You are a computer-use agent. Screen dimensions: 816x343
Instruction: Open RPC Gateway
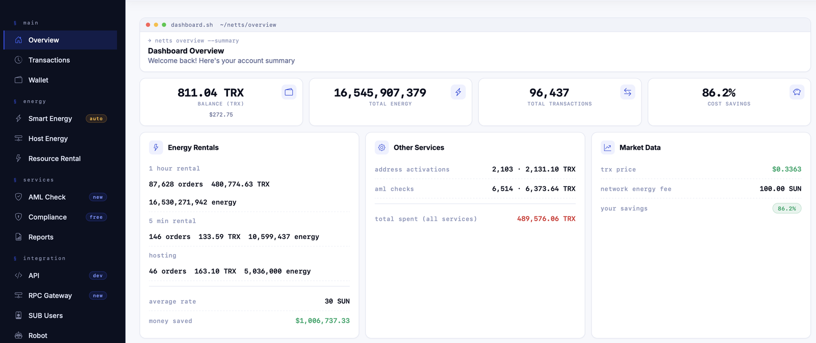coord(60,295)
